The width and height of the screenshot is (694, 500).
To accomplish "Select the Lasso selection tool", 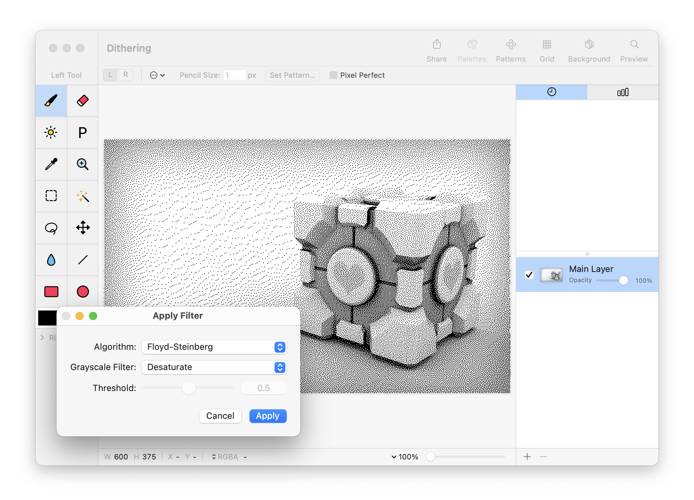I will click(51, 228).
